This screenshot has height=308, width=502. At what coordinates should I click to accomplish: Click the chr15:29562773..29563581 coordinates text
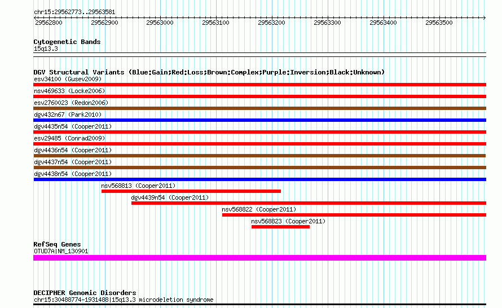coord(74,12)
